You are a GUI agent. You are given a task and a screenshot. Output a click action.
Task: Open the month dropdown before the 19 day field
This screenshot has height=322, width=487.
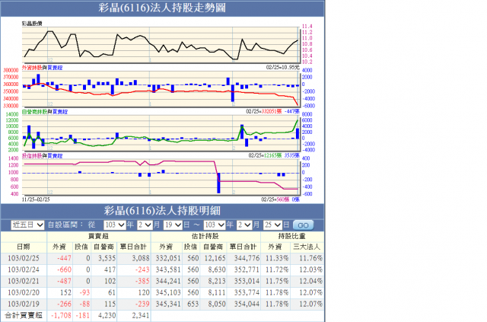click(x=145, y=225)
